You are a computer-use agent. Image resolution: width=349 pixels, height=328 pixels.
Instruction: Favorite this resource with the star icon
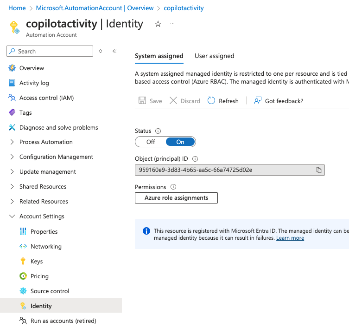[158, 24]
